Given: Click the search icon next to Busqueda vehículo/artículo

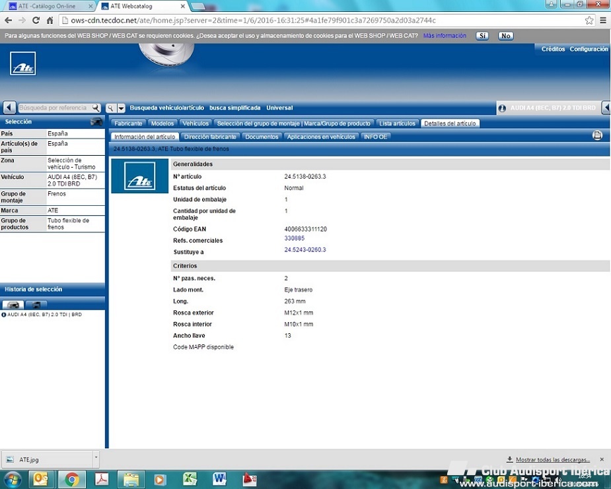Looking at the screenshot, I should (111, 108).
